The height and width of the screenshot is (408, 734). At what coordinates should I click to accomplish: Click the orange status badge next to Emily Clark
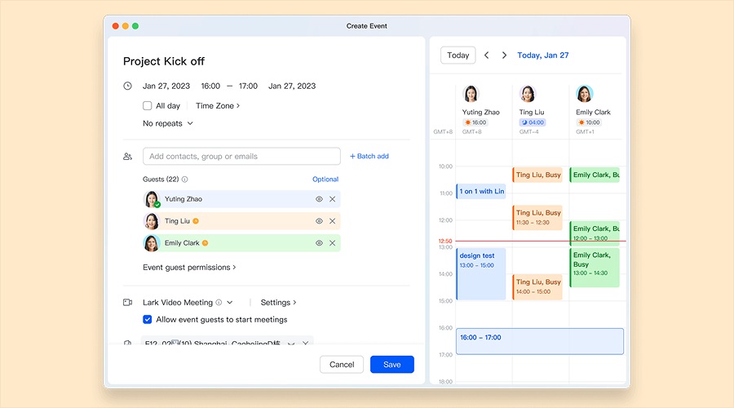pyautogui.click(x=205, y=243)
